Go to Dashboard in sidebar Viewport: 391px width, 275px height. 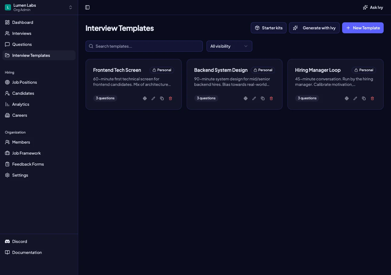click(39, 22)
